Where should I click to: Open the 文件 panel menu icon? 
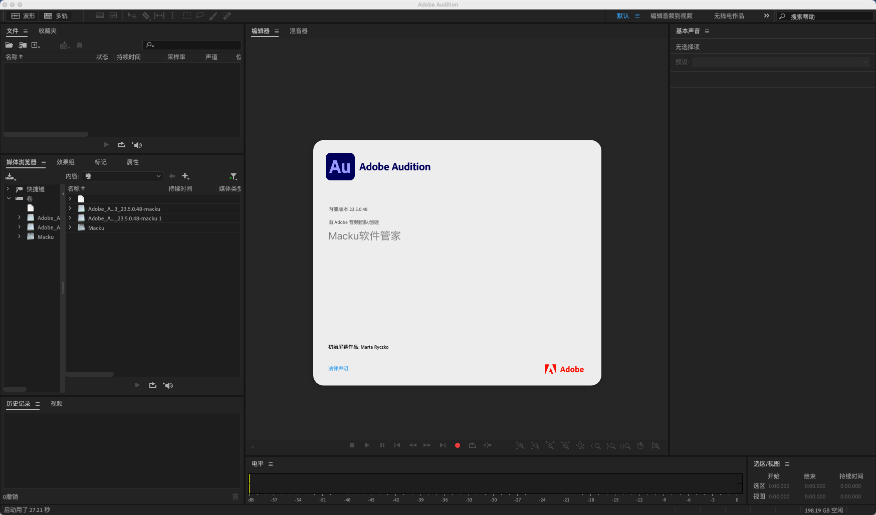pyautogui.click(x=26, y=31)
